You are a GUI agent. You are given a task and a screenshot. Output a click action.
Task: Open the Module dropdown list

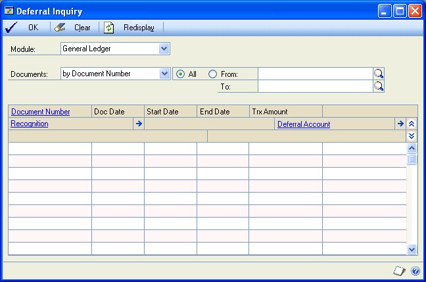(164, 49)
